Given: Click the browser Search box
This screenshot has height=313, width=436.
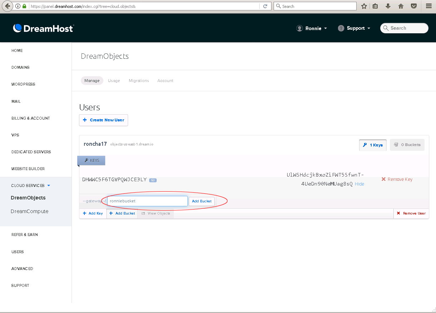Looking at the screenshot, I should 315,6.
